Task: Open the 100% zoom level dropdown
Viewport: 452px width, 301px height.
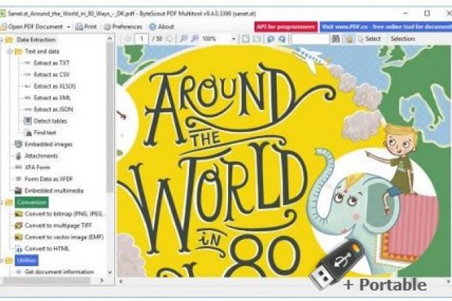Action: pos(234,39)
